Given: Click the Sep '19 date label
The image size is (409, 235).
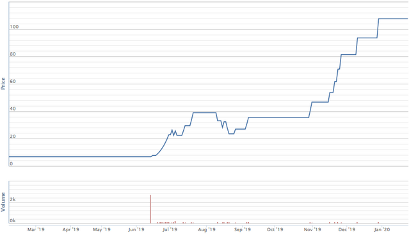Looking at the screenshot, I should (243, 229).
